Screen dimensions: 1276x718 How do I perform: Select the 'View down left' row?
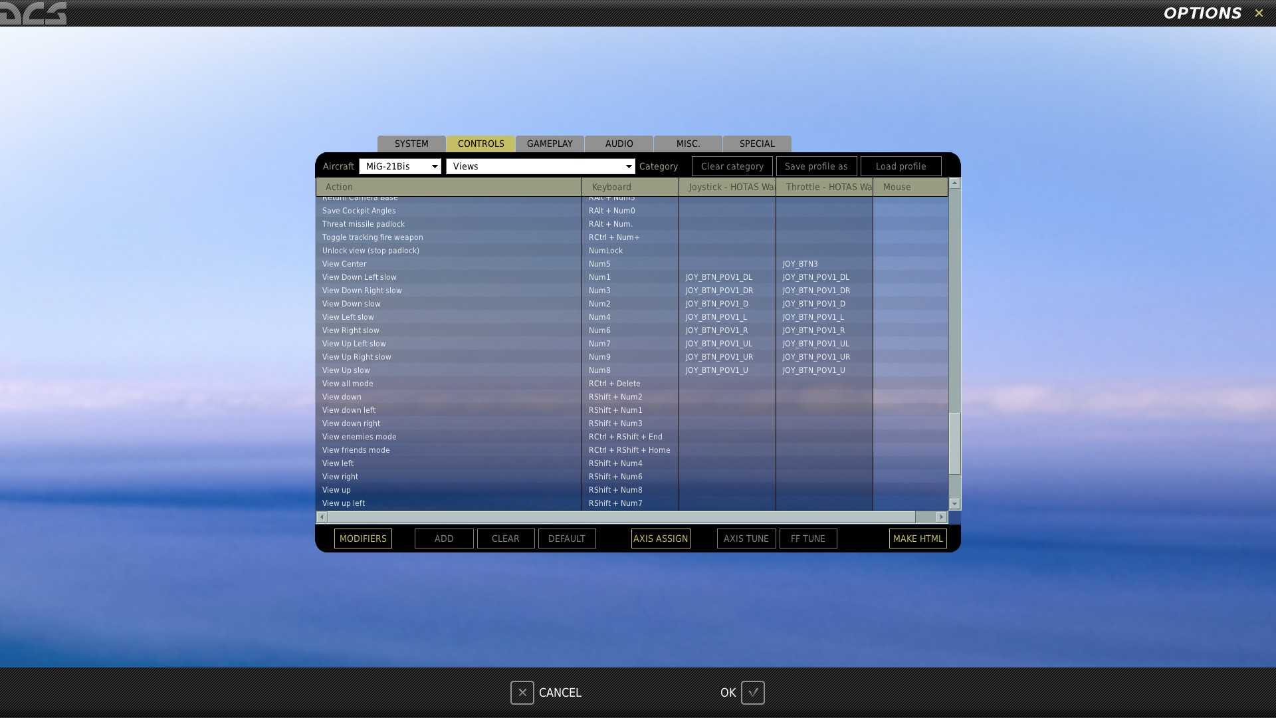pos(632,410)
